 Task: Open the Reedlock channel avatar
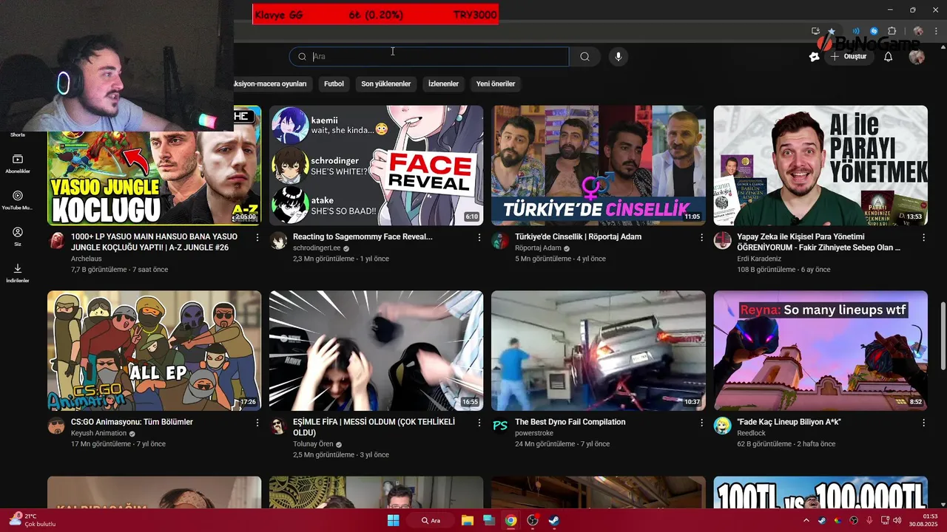coord(722,426)
